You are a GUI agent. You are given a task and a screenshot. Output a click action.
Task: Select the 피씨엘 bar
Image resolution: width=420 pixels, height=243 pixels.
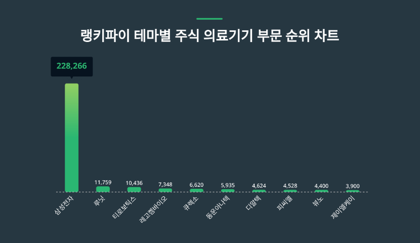(290, 191)
